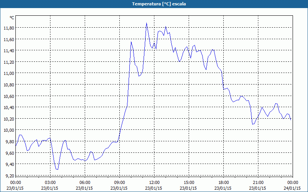Select the 11,80 y-axis value
The height and width of the screenshot is (192, 308).
click(x=9, y=28)
